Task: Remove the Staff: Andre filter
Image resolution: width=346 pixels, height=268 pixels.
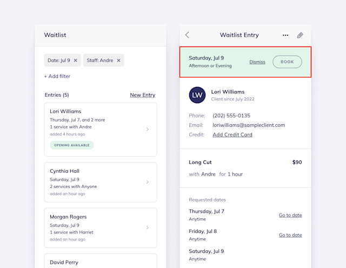Action: pos(119,60)
